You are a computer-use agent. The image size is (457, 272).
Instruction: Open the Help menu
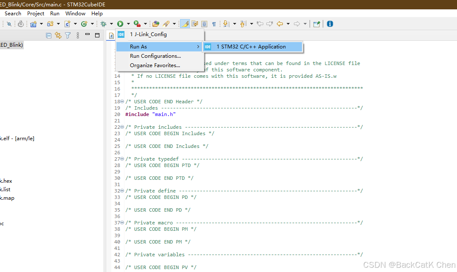pos(97,14)
